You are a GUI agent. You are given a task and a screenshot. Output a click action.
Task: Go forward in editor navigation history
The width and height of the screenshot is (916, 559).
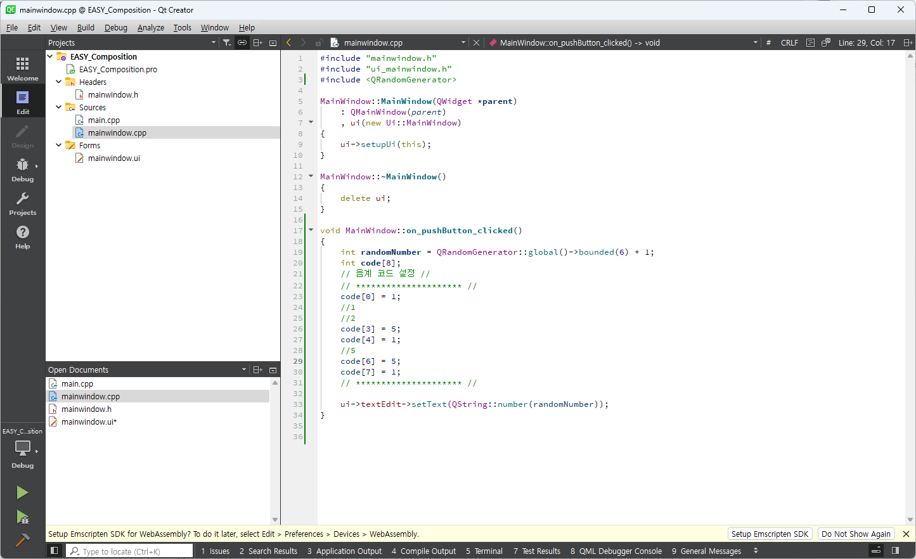[x=304, y=42]
